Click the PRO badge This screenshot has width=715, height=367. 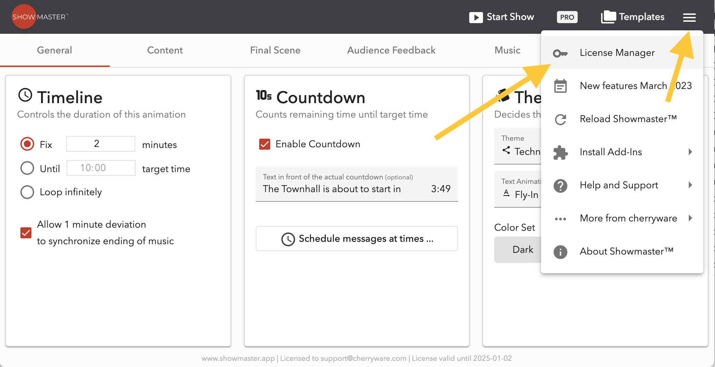point(567,17)
